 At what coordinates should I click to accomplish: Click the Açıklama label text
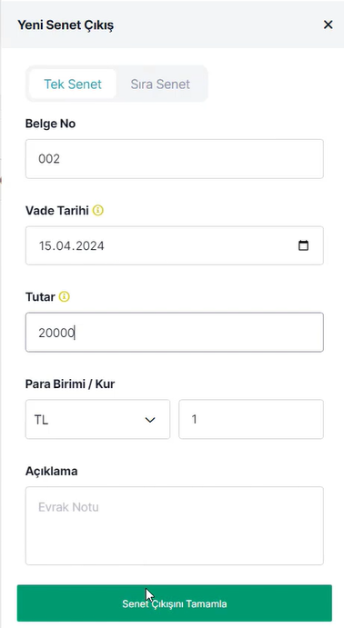click(x=51, y=471)
